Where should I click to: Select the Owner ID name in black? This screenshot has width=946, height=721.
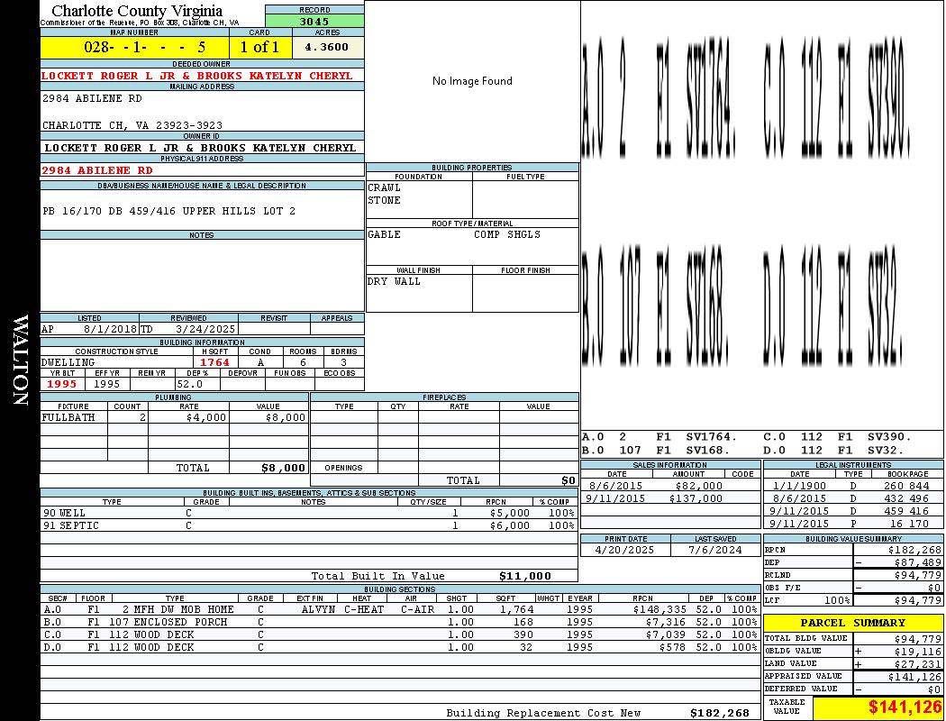200,148
